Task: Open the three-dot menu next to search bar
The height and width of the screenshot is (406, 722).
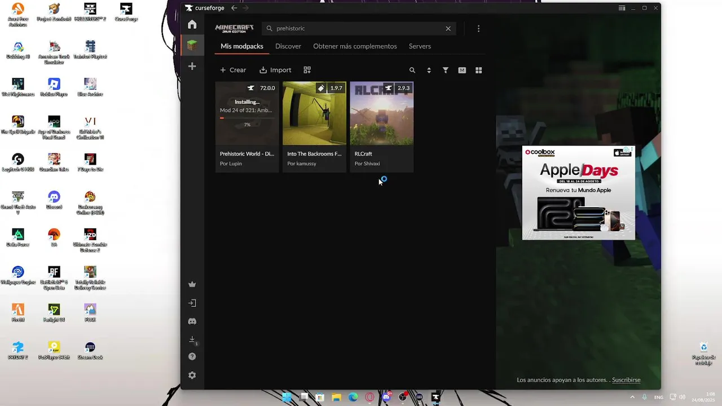Action: click(478, 28)
